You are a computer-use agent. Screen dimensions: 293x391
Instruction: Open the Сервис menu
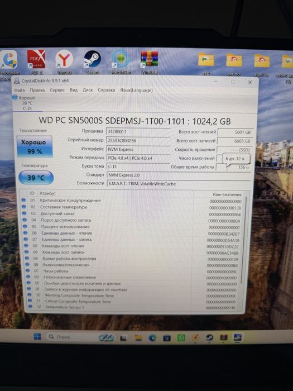pos(57,90)
